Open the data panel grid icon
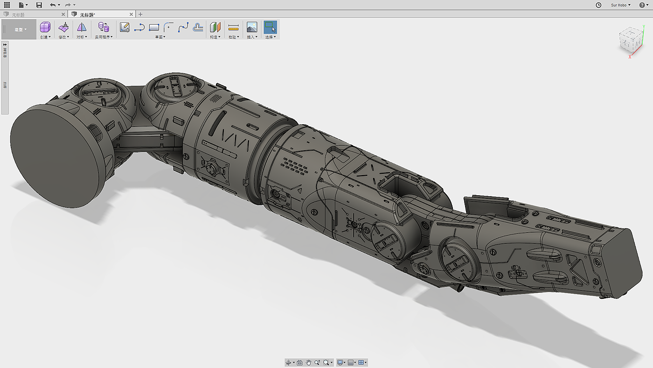 click(x=7, y=5)
